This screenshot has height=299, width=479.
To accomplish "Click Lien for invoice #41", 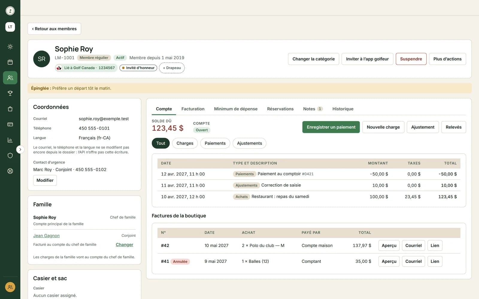I will coord(435,261).
